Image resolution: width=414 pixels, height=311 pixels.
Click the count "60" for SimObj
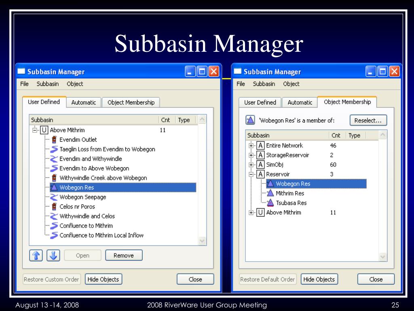(x=333, y=164)
